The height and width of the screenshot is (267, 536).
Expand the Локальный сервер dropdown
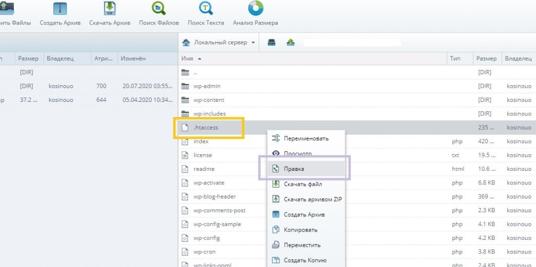click(253, 43)
